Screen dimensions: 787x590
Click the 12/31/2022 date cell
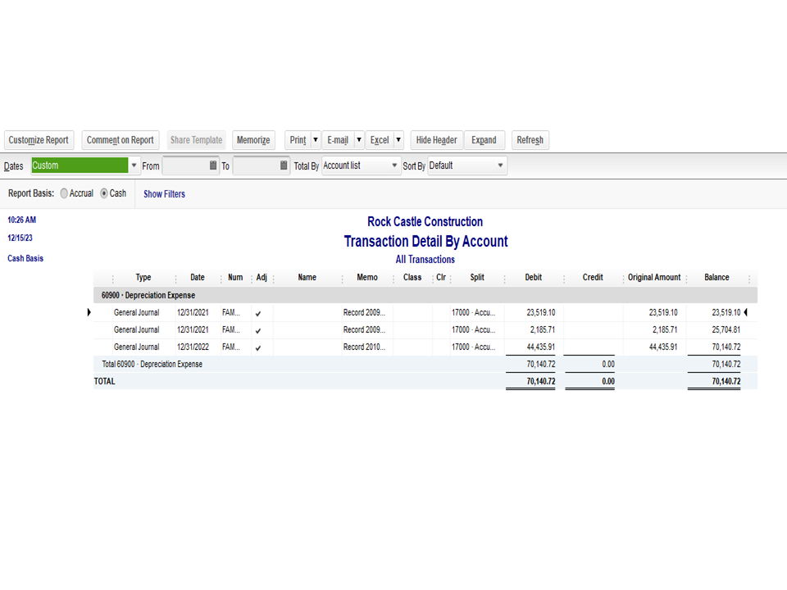193,347
